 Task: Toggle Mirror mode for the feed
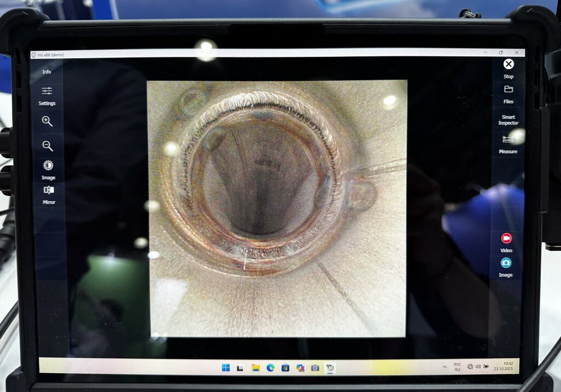[x=49, y=190]
